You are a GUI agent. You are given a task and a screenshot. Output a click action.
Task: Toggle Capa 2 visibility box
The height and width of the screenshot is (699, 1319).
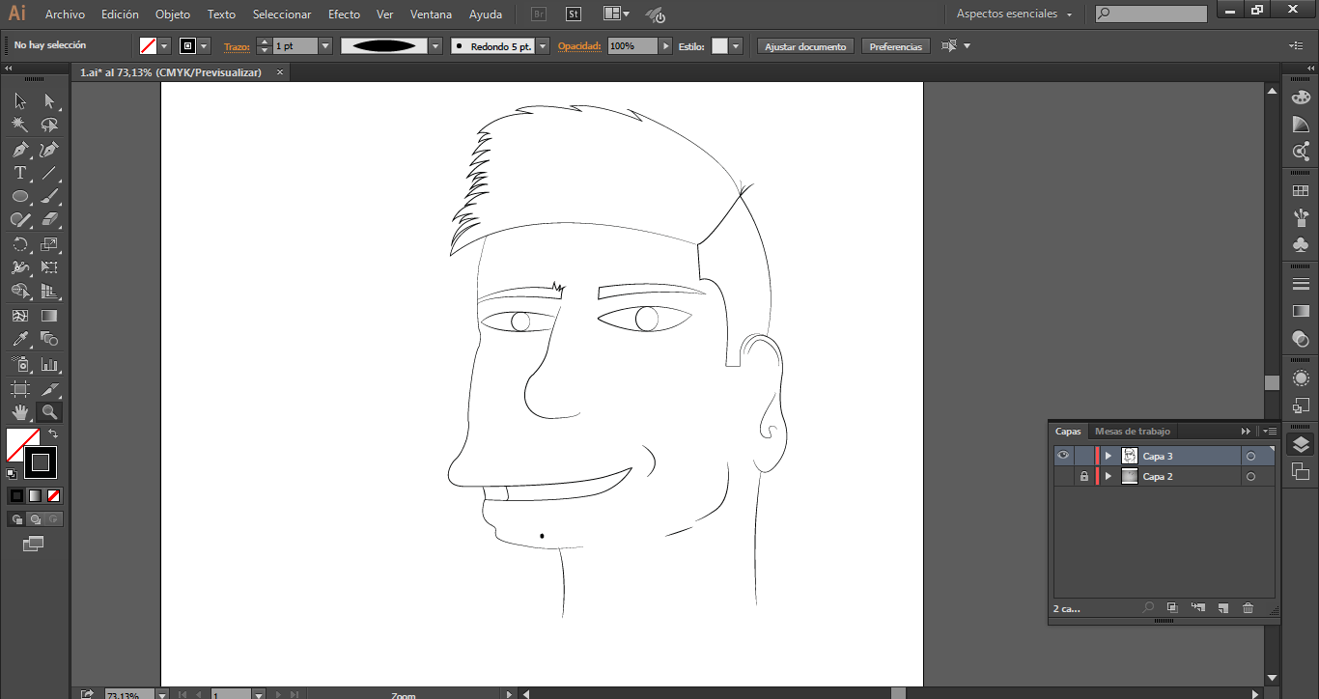click(1063, 477)
